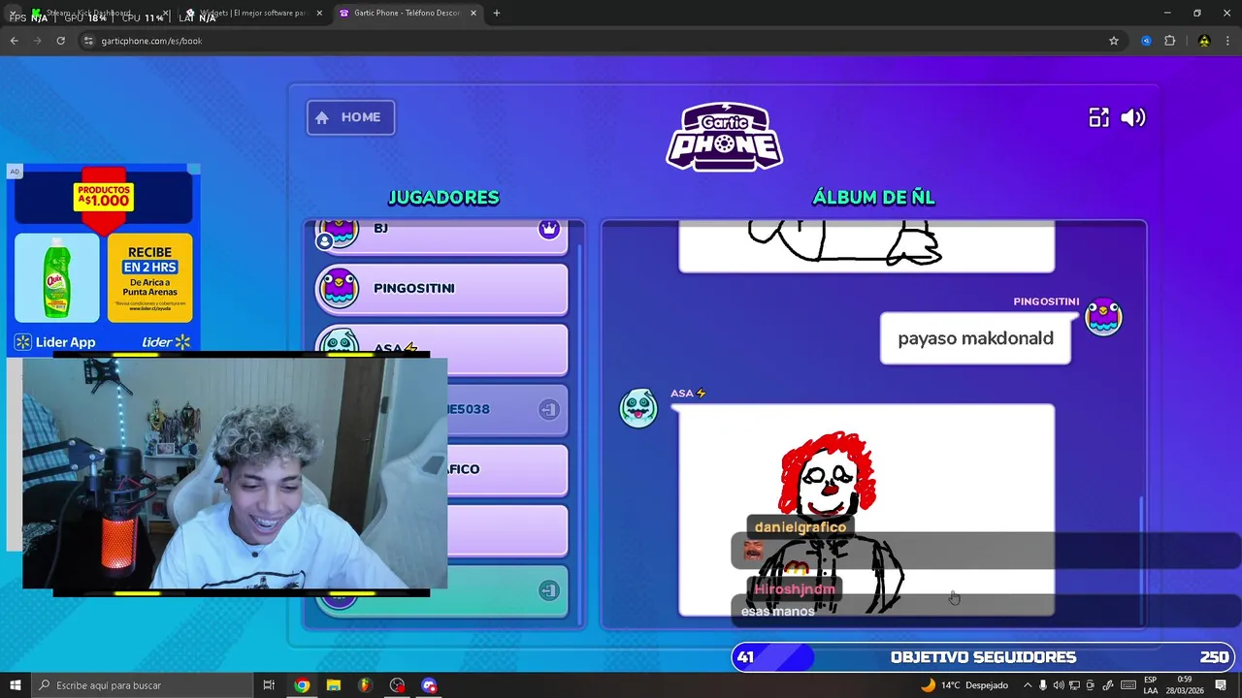
Task: Click ASA's ghost avatar in the album
Action: click(638, 408)
